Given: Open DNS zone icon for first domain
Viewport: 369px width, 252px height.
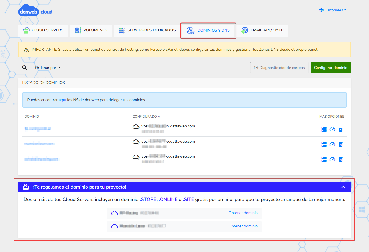Looking at the screenshot, I should (324, 129).
